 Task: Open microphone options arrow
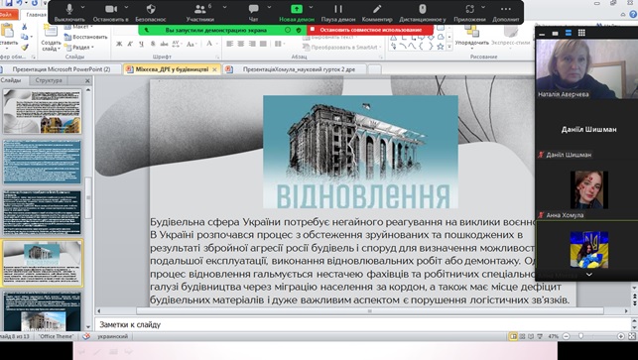pos(83,7)
